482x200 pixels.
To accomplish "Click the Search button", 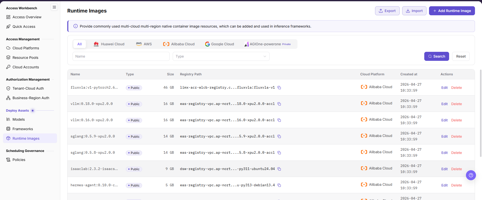I will click(x=437, y=56).
